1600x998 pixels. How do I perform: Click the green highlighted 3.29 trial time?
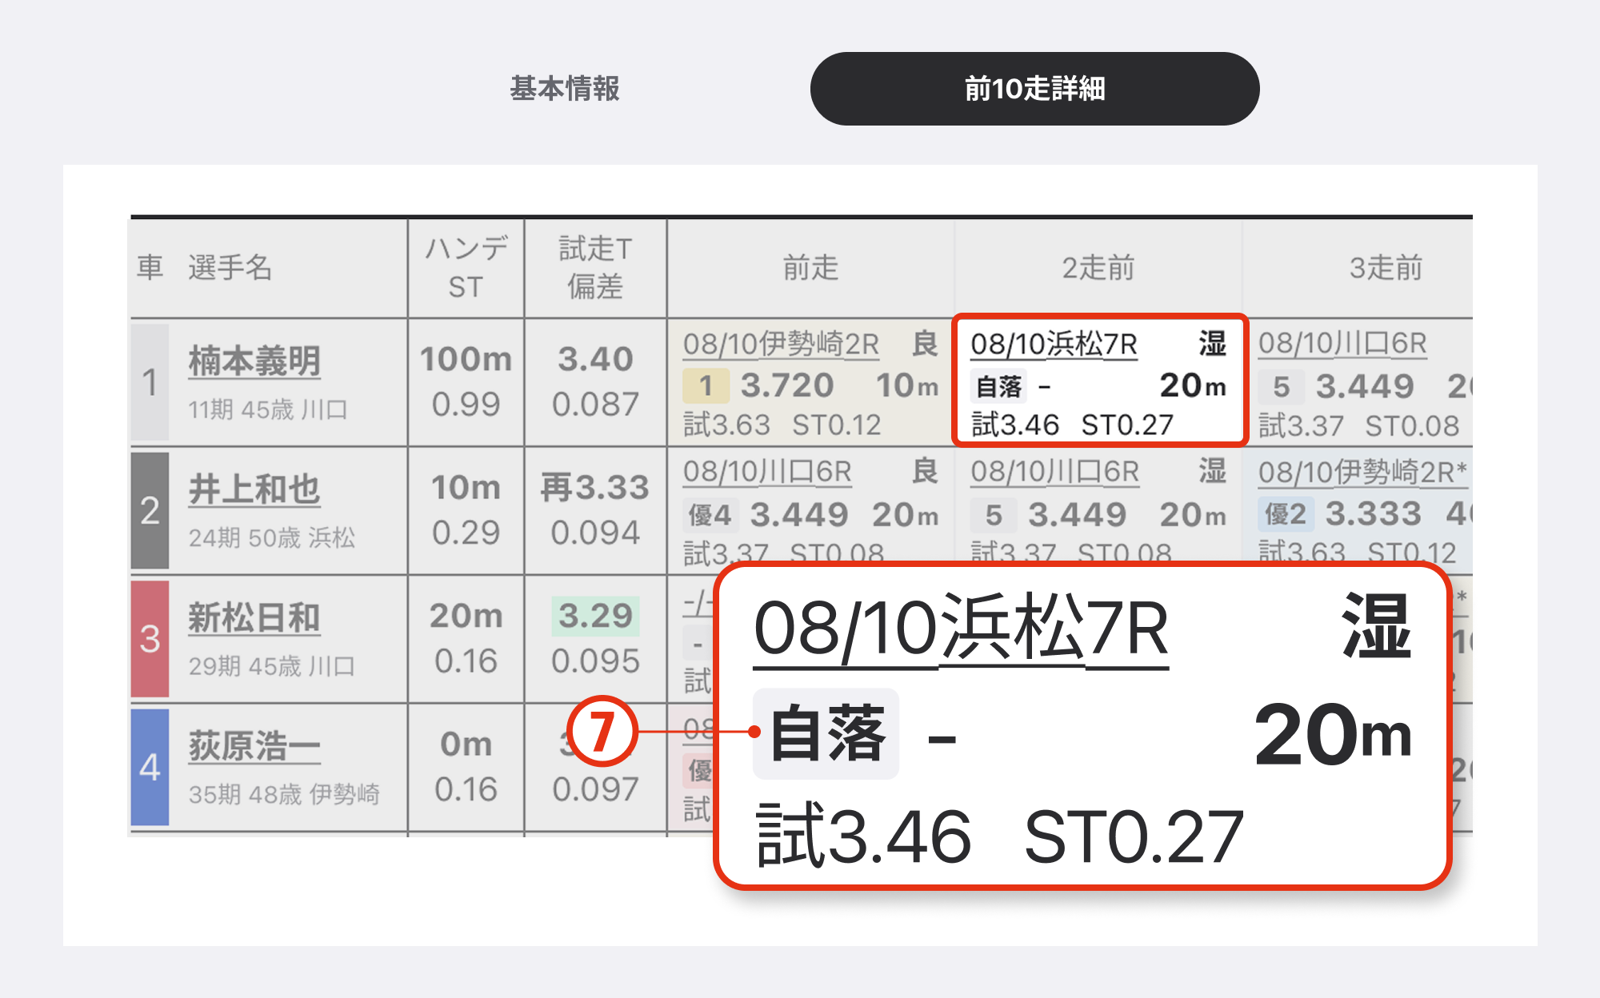pyautogui.click(x=595, y=616)
